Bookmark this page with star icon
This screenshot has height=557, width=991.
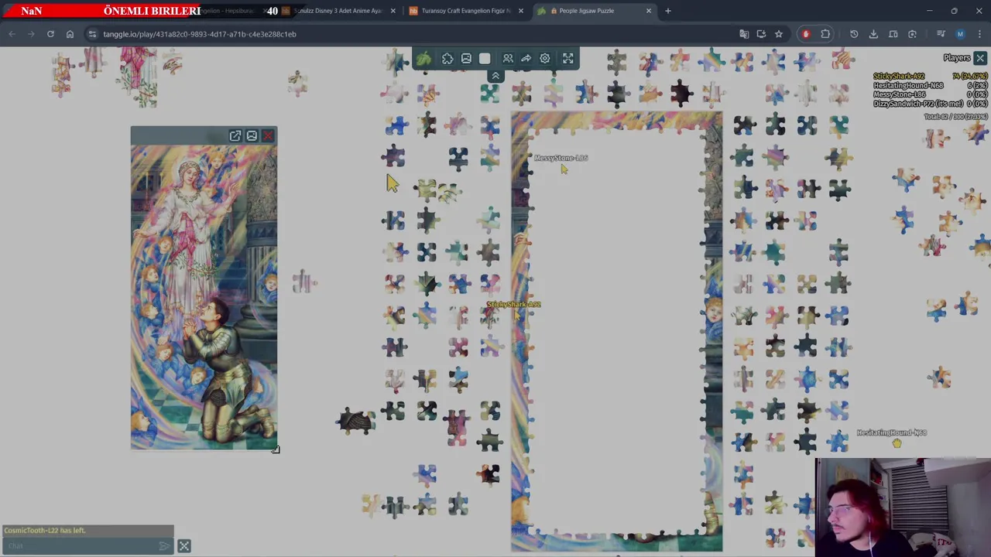(778, 34)
